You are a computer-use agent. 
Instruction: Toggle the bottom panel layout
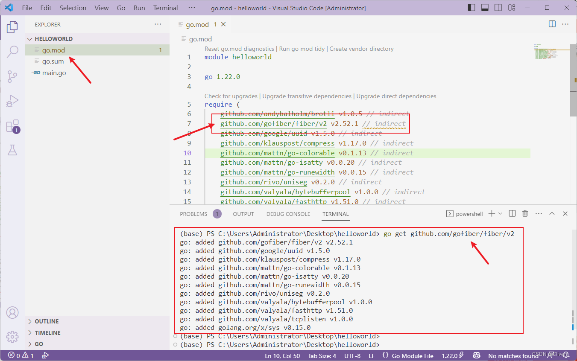[x=485, y=8]
